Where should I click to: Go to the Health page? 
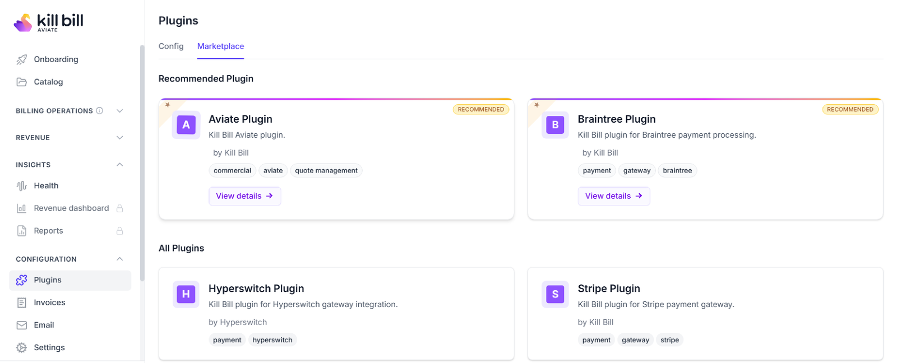coord(70,186)
